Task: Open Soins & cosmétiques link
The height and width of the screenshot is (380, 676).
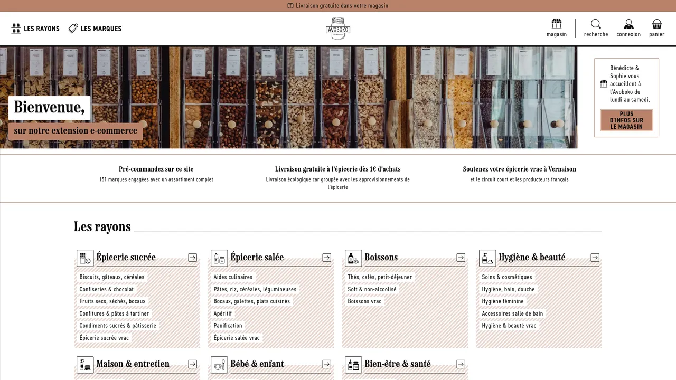Action: [507, 277]
